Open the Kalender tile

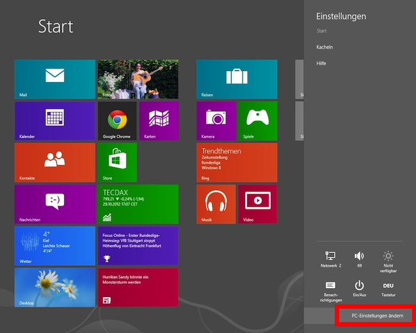tap(54, 120)
